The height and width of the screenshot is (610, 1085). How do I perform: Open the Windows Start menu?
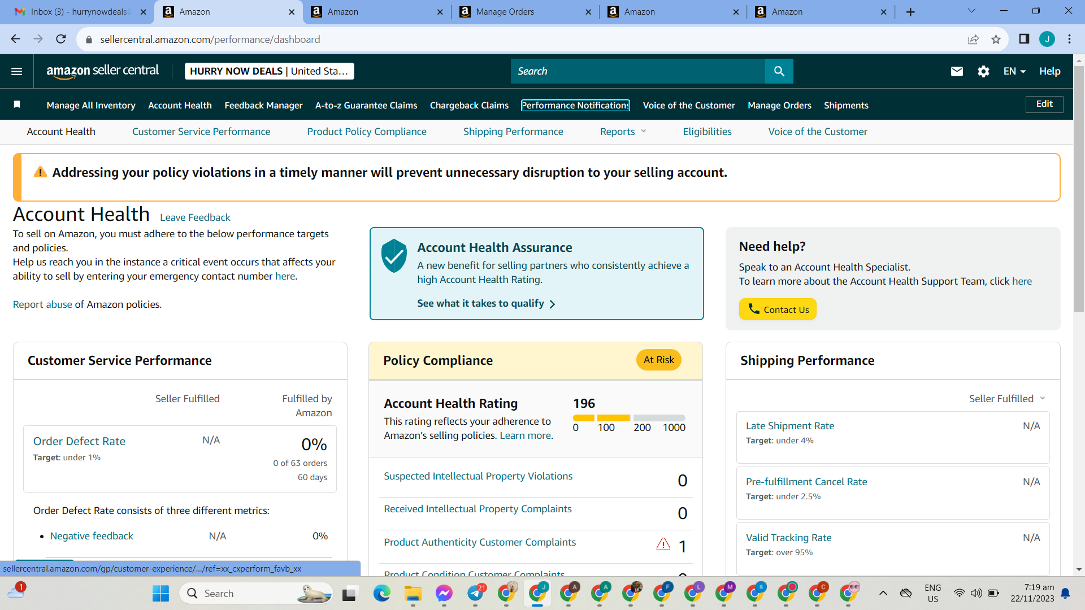(160, 593)
